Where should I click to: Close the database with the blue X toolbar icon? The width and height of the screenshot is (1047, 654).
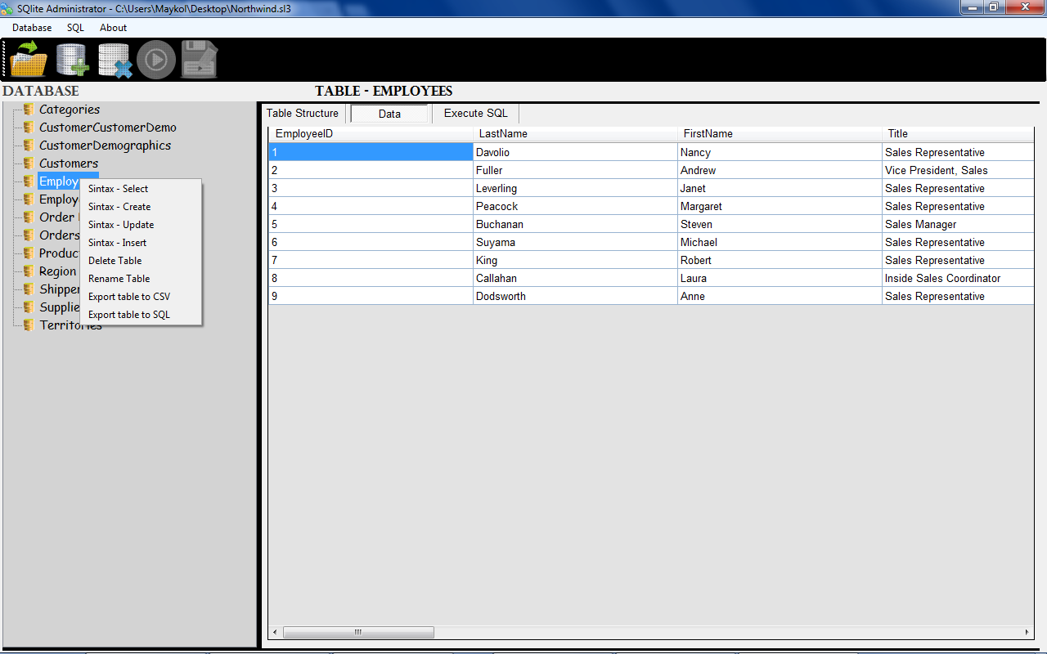click(x=114, y=58)
